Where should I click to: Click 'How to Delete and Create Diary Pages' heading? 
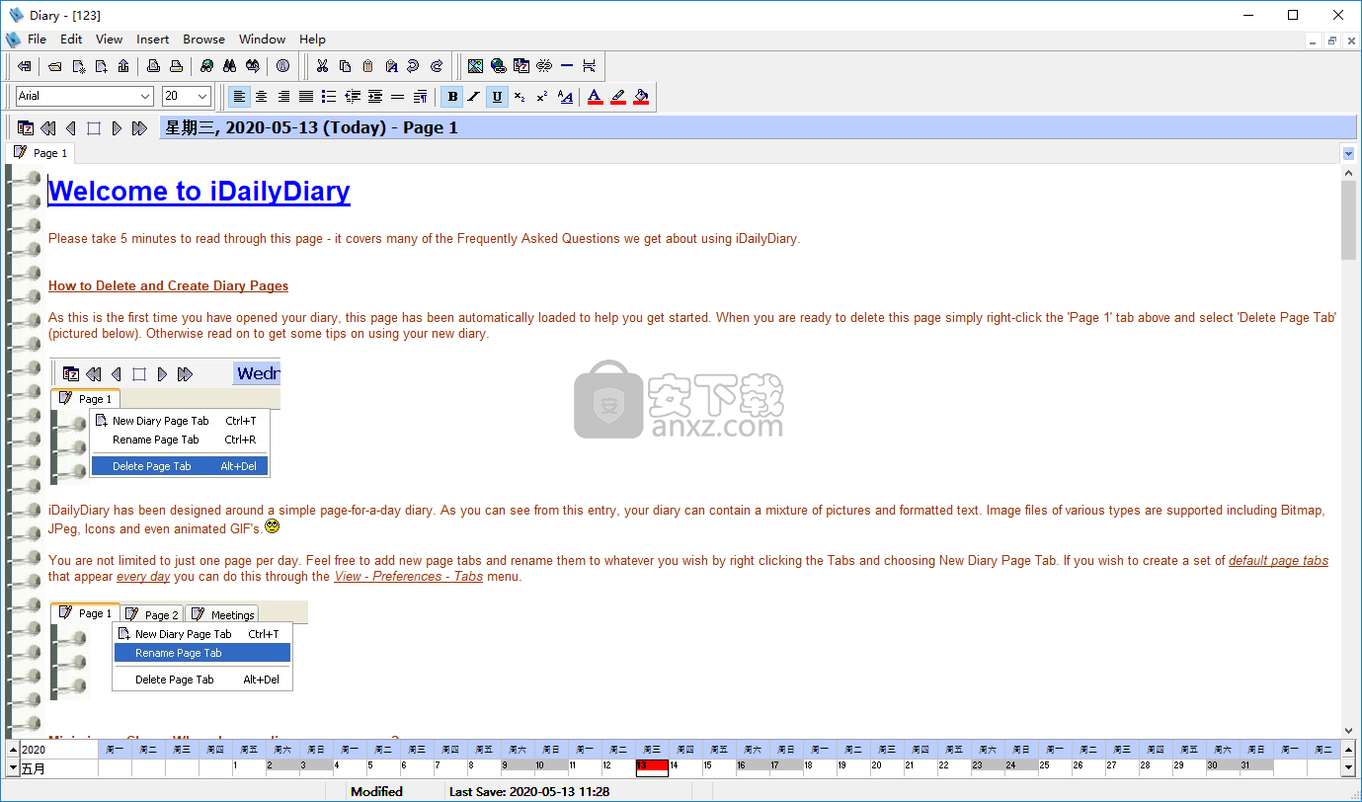pos(168,285)
